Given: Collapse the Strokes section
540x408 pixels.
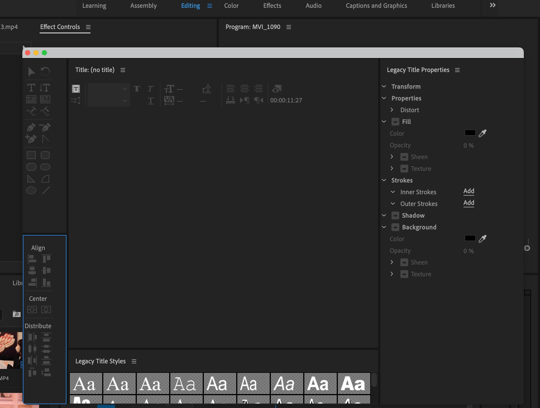Looking at the screenshot, I should click(384, 180).
